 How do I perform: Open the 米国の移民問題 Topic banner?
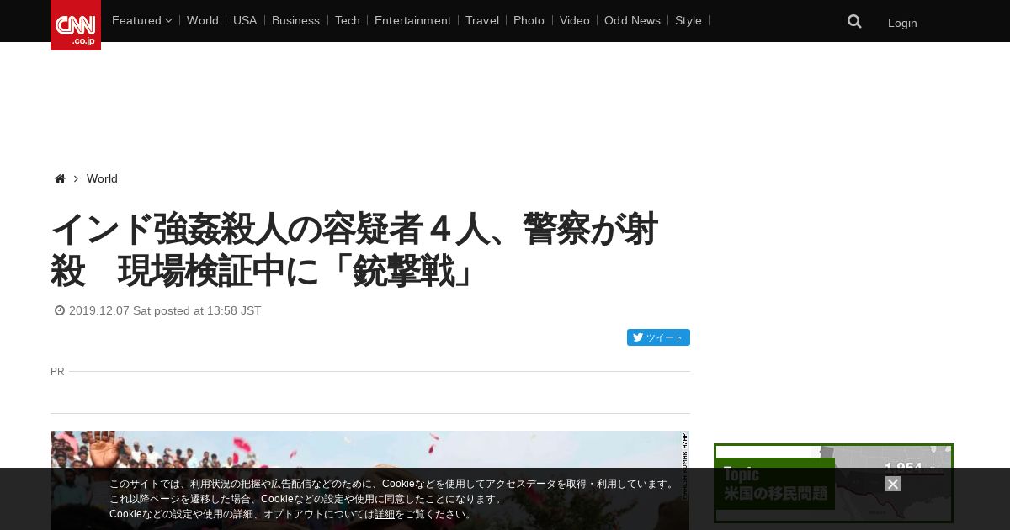[x=833, y=483]
